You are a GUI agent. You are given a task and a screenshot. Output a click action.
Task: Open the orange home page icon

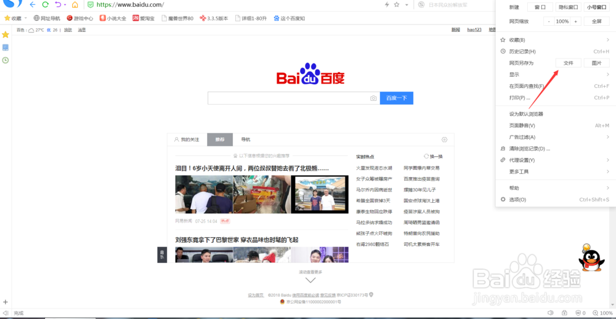click(x=75, y=5)
